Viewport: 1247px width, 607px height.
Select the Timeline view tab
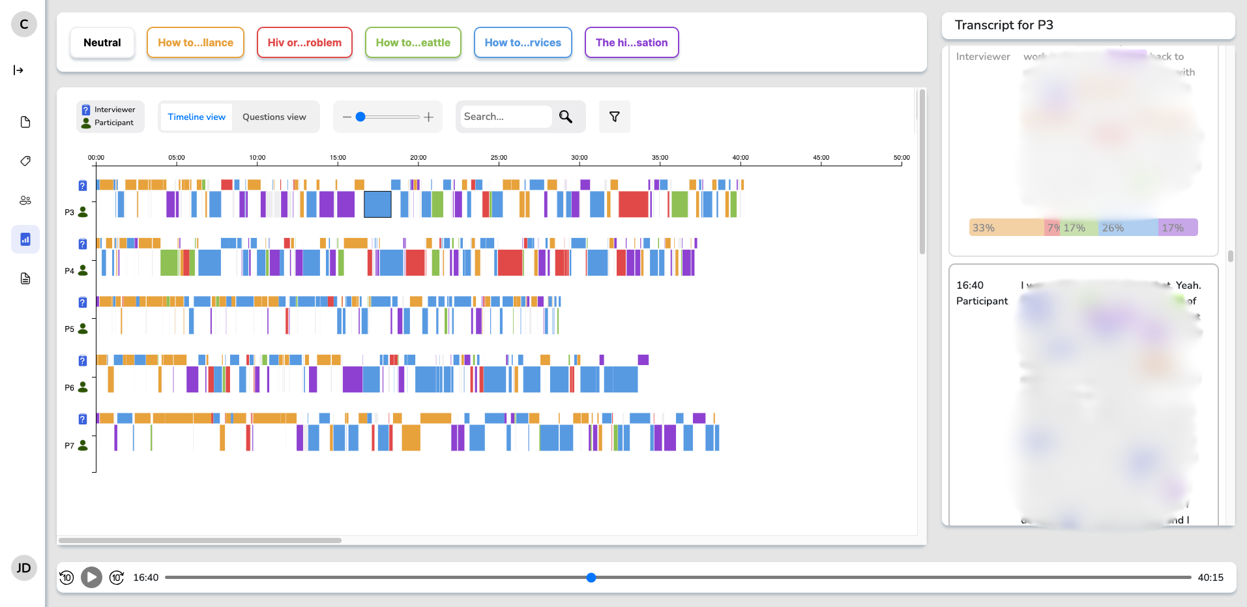pos(196,117)
